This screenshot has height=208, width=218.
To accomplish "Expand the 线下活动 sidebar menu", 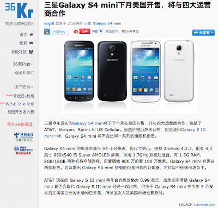I will [23, 87].
